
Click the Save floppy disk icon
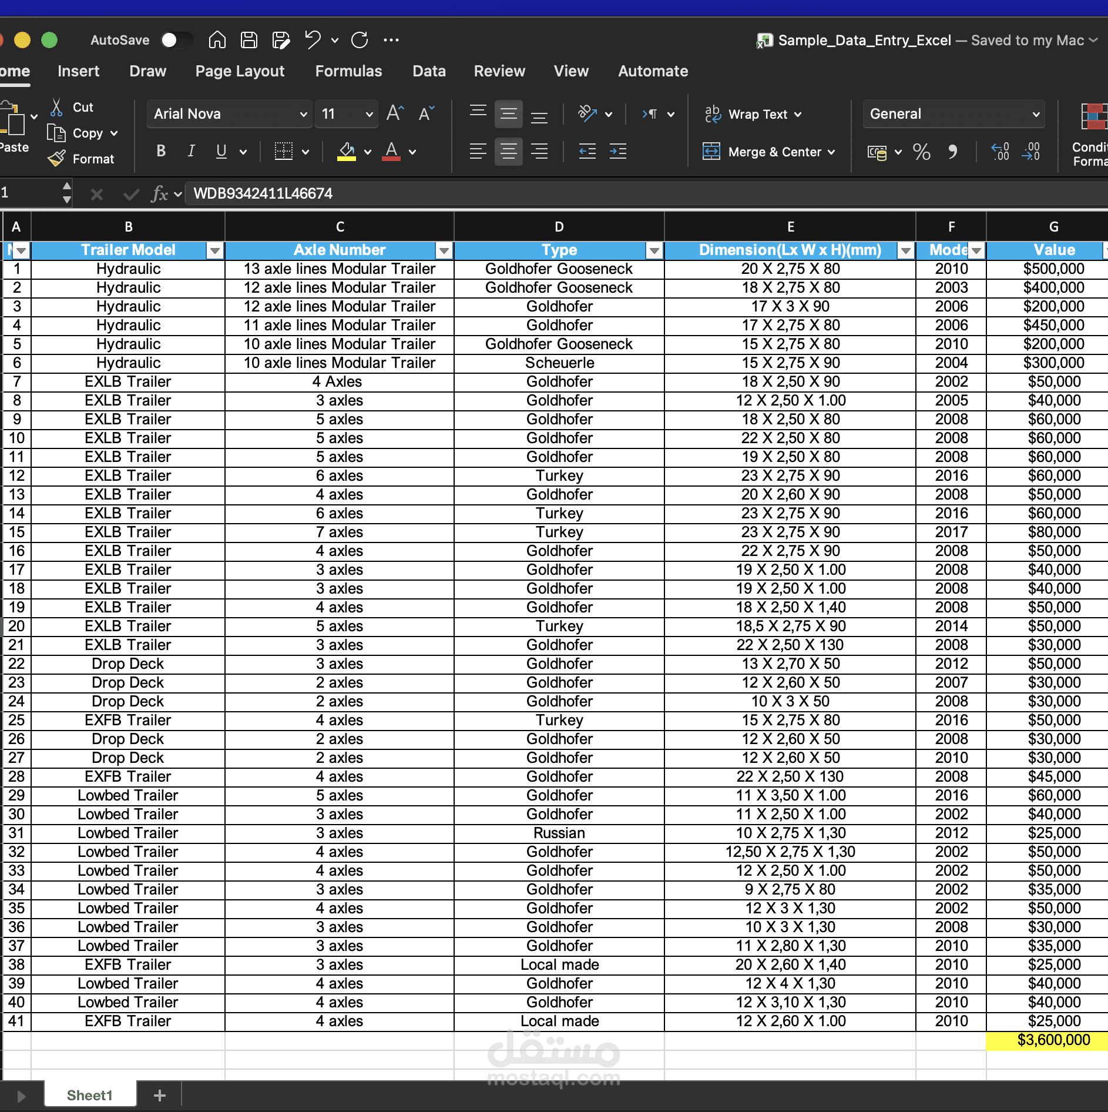(x=249, y=40)
